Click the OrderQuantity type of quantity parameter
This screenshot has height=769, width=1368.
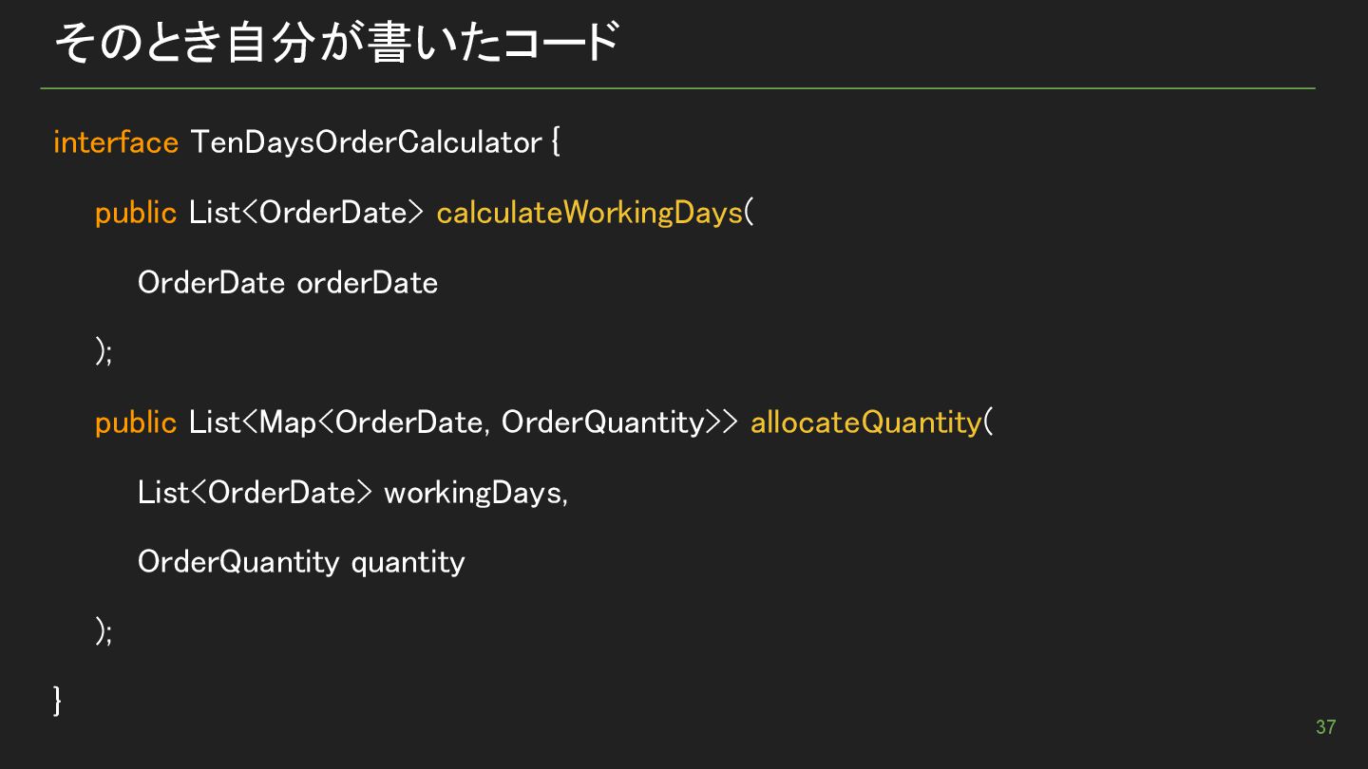[x=237, y=562]
